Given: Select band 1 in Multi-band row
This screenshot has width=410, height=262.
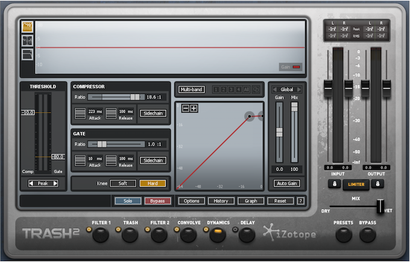Looking at the screenshot, I should 216,90.
